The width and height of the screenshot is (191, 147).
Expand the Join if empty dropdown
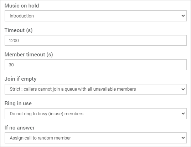point(95,89)
